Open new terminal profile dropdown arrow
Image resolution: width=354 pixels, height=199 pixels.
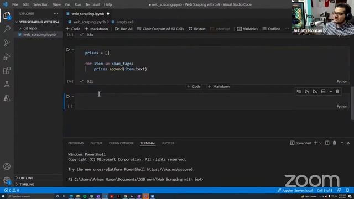click(320, 143)
